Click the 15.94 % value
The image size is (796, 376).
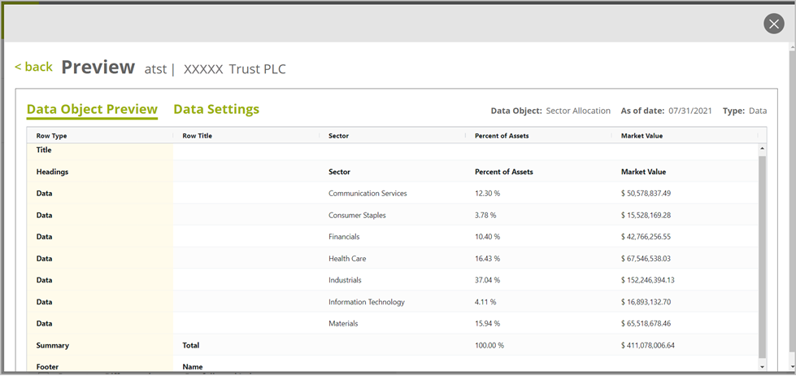487,323
